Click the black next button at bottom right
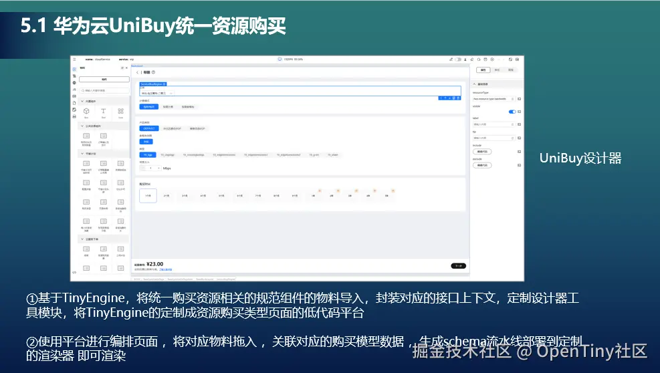Viewport: 660px width, 373px height. point(458,266)
